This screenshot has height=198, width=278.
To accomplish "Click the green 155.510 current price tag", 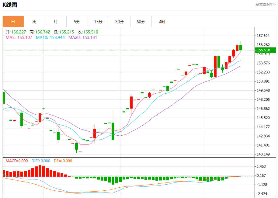I will [x=265, y=50].
